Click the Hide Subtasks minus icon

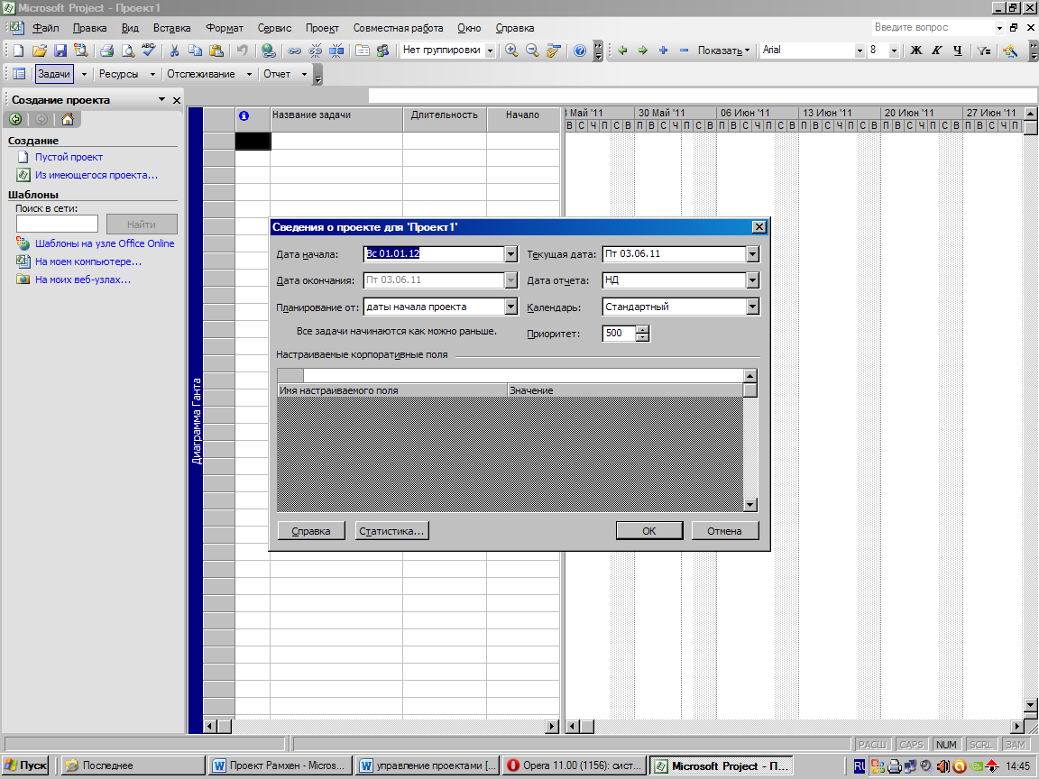coord(684,50)
